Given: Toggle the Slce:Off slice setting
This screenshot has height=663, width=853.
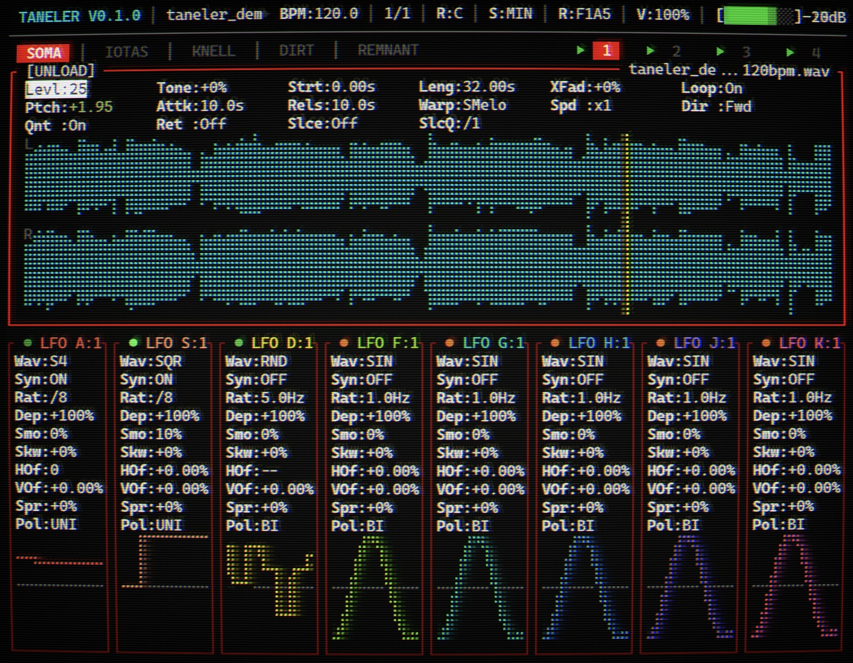Looking at the screenshot, I should coord(323,123).
